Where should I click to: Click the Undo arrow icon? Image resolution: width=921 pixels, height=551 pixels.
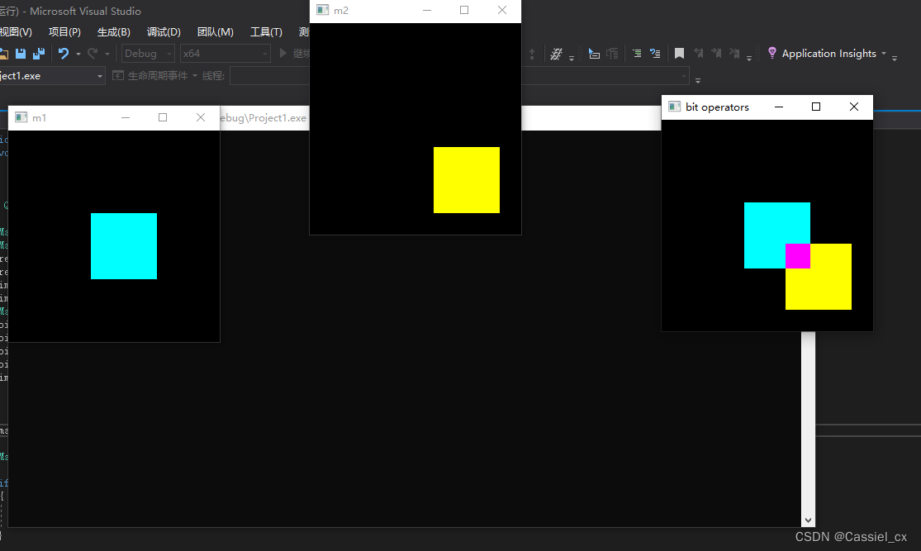tap(63, 54)
